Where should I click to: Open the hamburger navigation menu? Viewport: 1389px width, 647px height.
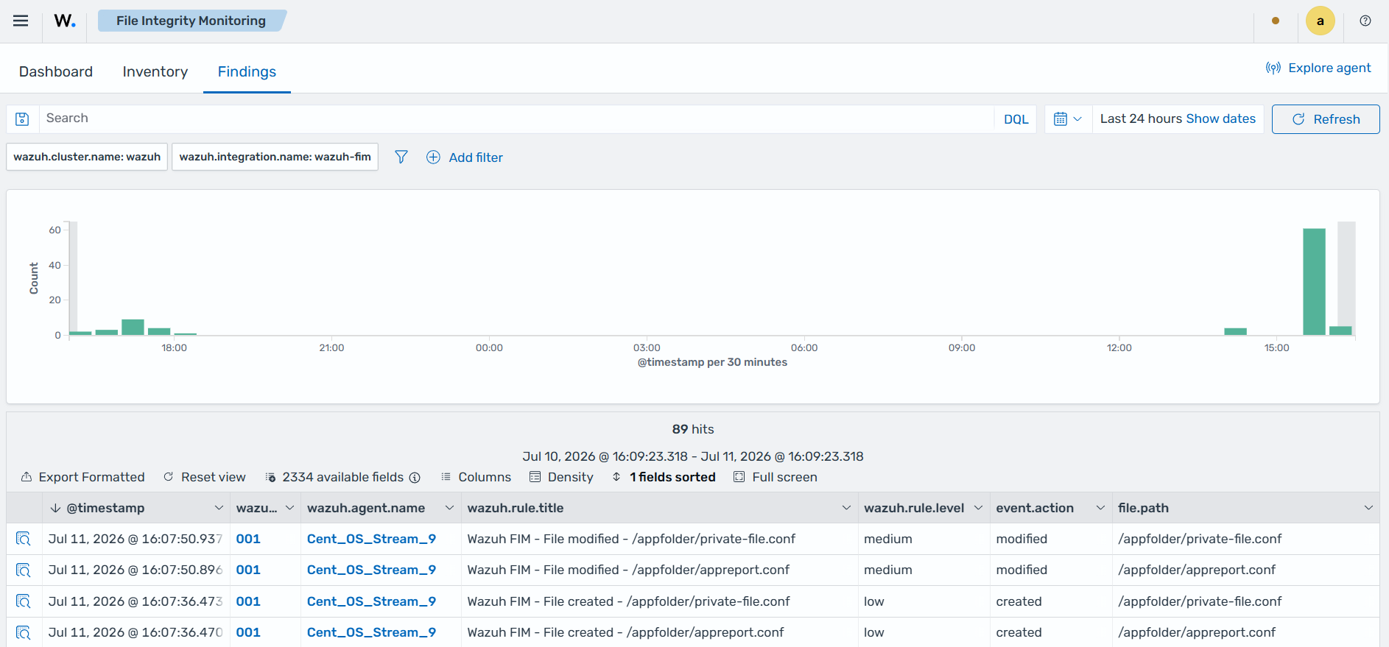[21, 21]
